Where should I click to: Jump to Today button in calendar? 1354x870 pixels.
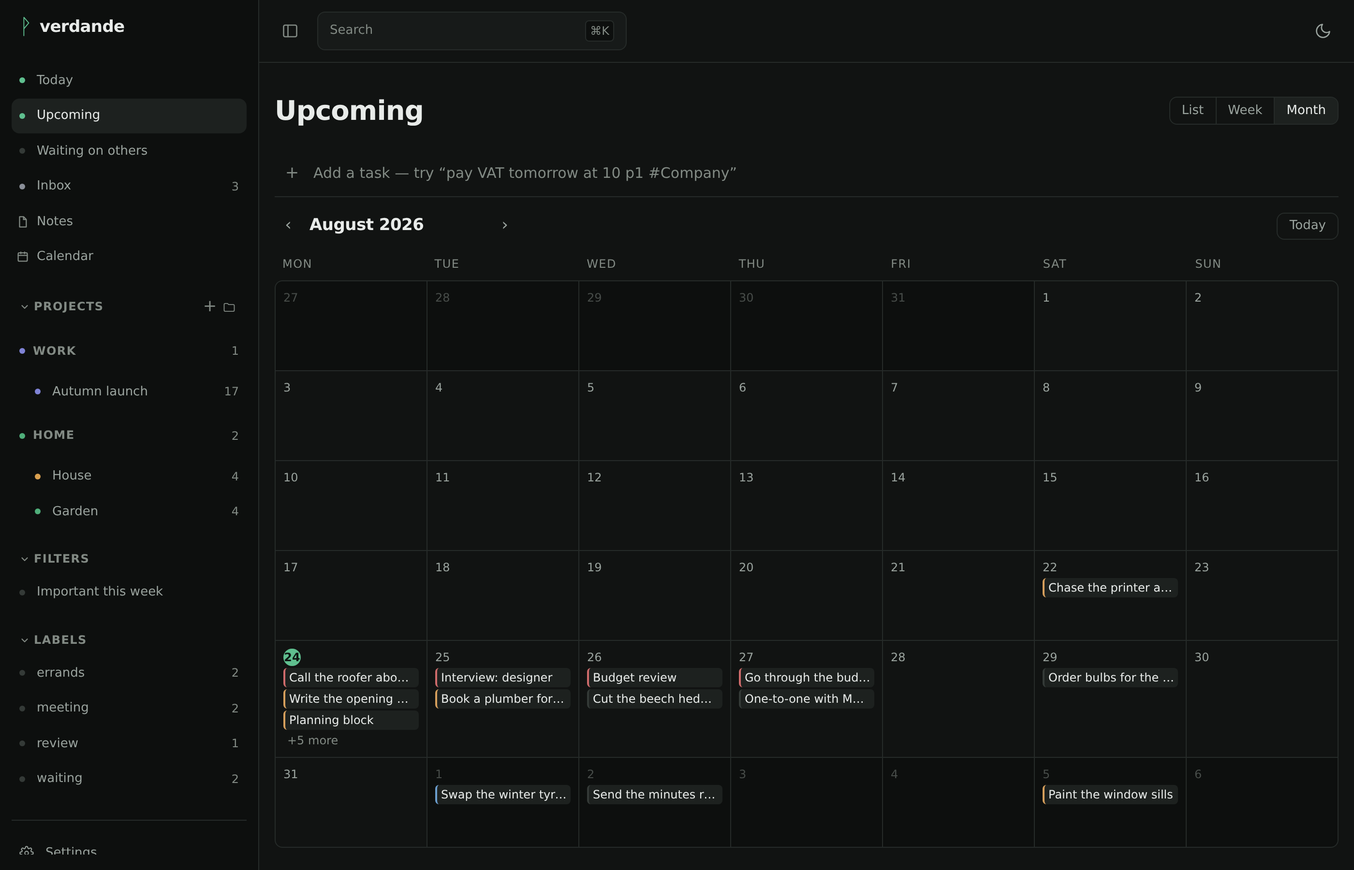(1307, 225)
